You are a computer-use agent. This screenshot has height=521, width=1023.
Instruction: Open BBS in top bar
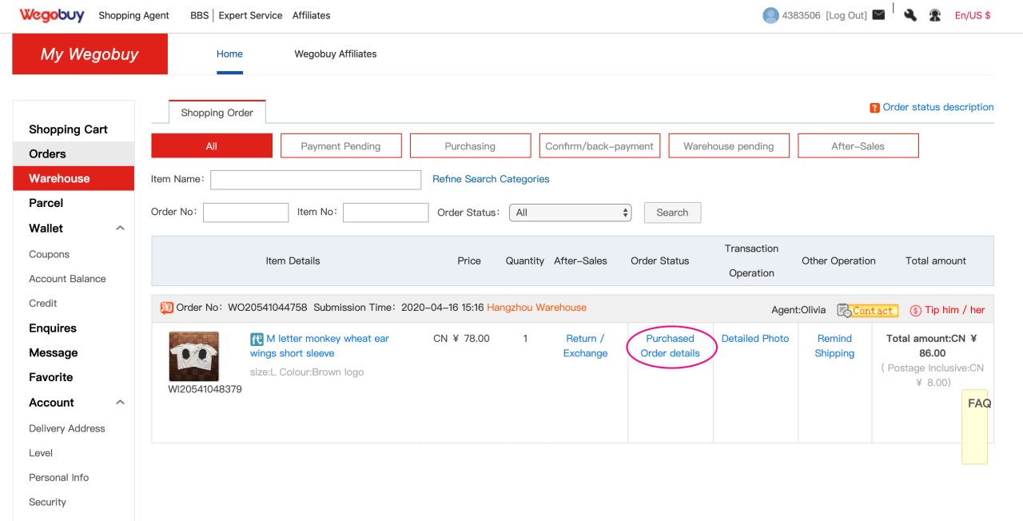point(200,15)
